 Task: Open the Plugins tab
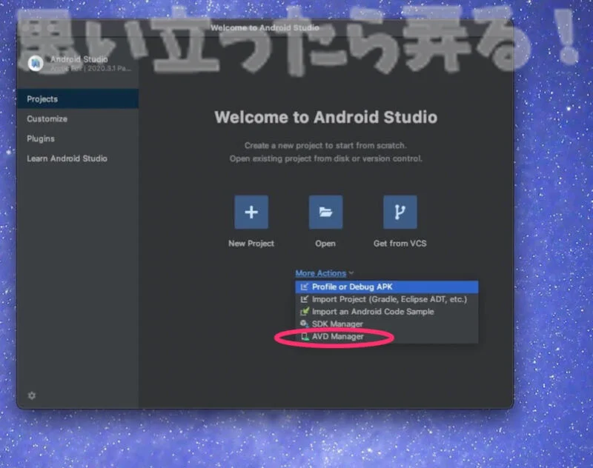point(78,138)
